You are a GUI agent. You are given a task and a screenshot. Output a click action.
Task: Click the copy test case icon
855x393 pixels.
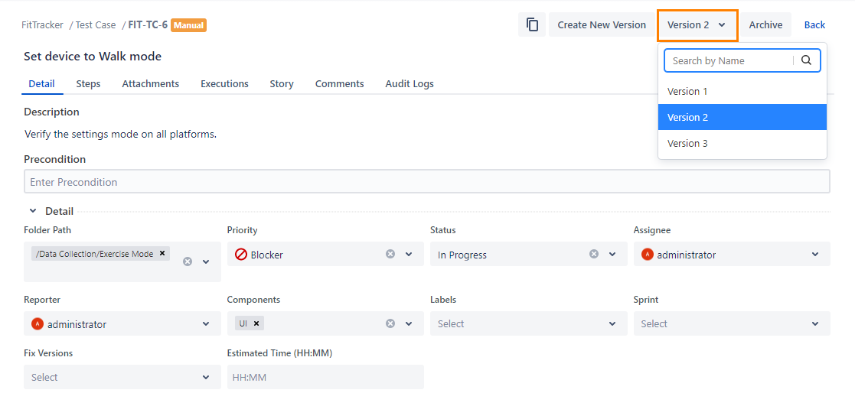click(532, 25)
